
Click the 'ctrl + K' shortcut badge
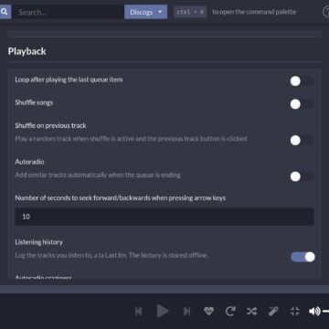[x=190, y=12]
